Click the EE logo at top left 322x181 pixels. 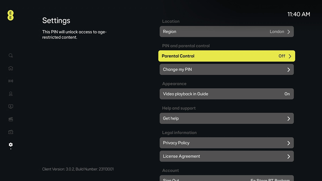10,15
